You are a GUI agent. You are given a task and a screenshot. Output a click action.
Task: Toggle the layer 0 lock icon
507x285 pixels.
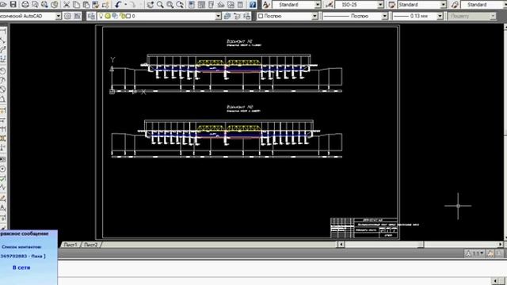[122, 16]
